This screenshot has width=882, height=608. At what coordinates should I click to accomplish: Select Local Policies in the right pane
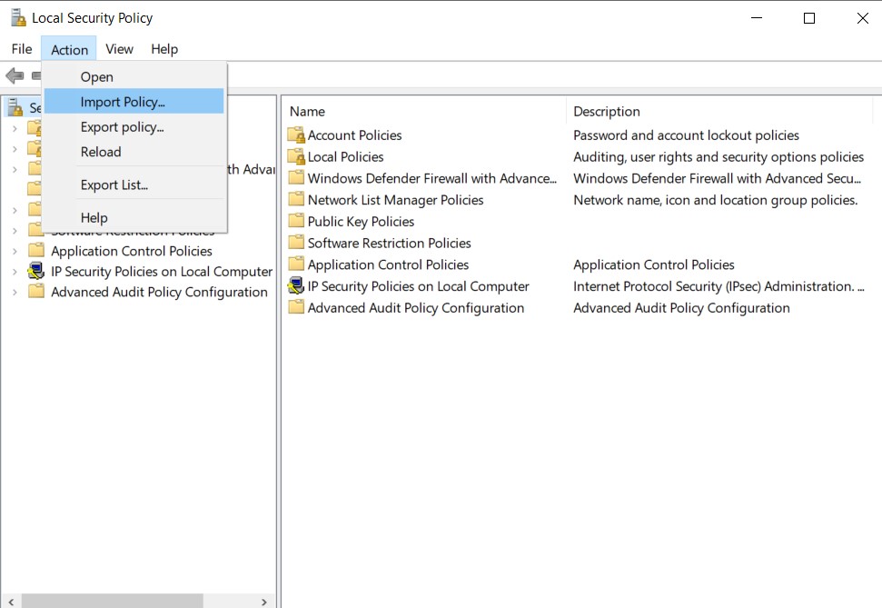(x=345, y=156)
